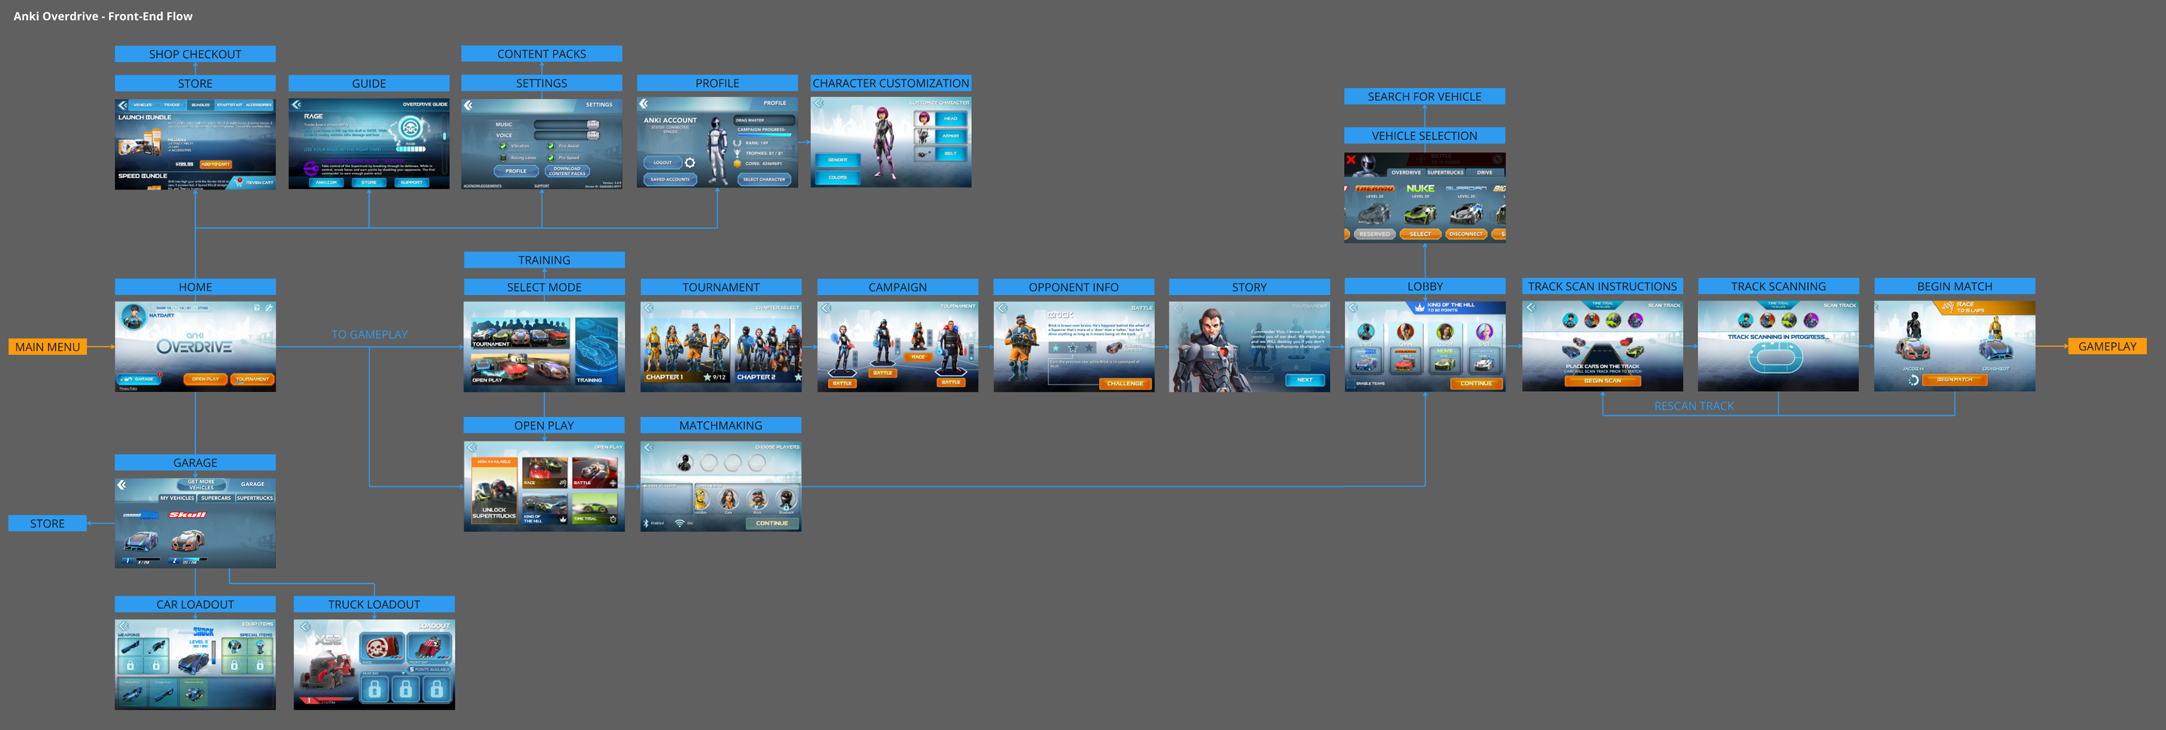Viewport: 2166px width, 730px height.
Task: Switch to Supertrucks tab in Vehicle Selection
Action: [x=1445, y=172]
